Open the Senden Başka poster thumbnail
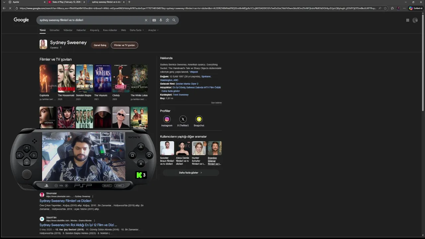This screenshot has width=425, height=239. pyautogui.click(x=84, y=78)
